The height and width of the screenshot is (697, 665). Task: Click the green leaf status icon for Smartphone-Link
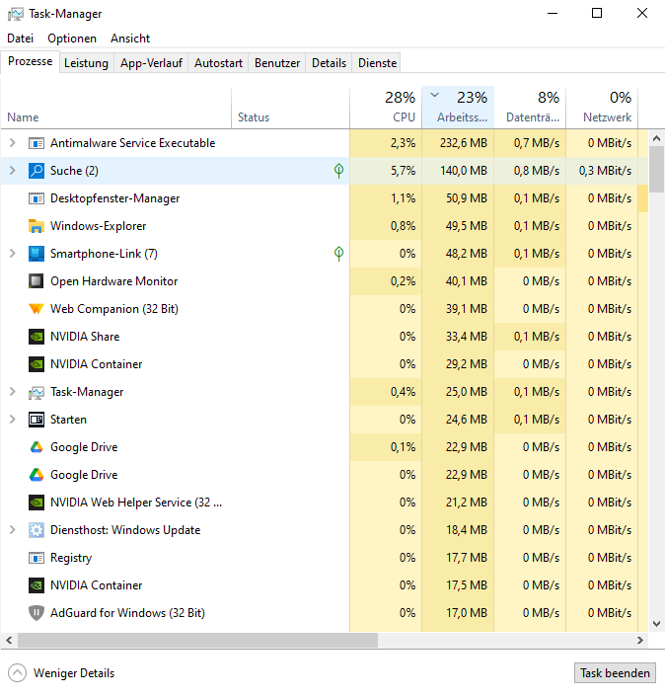[x=338, y=254]
